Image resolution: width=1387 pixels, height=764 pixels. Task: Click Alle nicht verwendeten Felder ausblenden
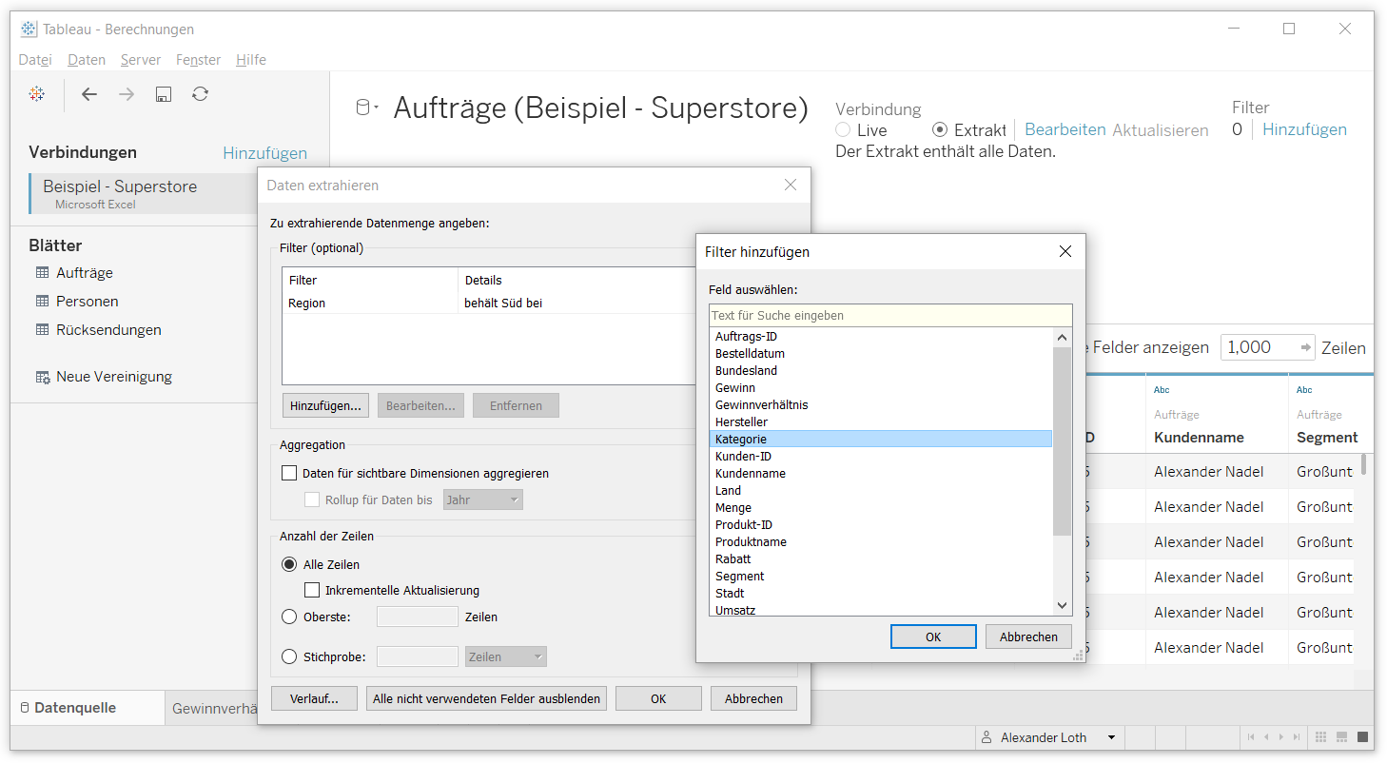(487, 698)
